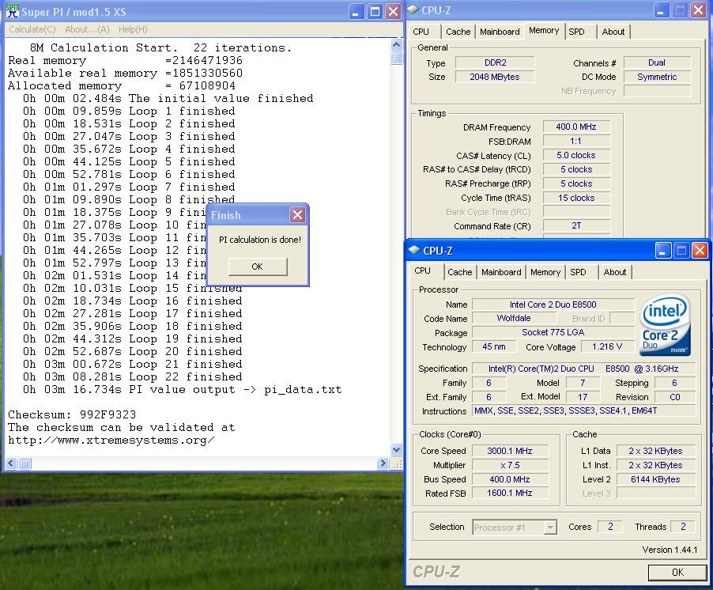713x590 pixels.
Task: Click the Package Socket 775 LGA field
Action: coord(553,332)
